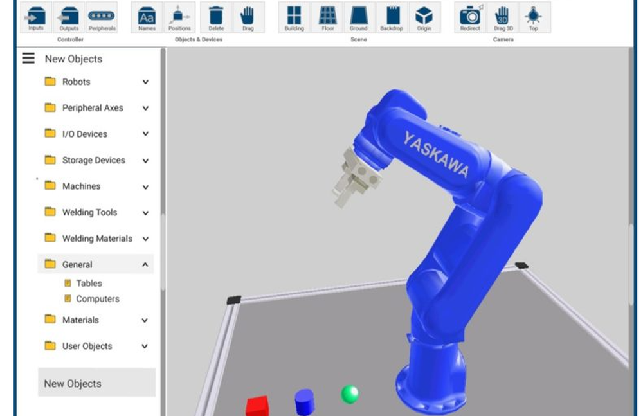
Task: Select the Machines category label
Action: (x=81, y=186)
